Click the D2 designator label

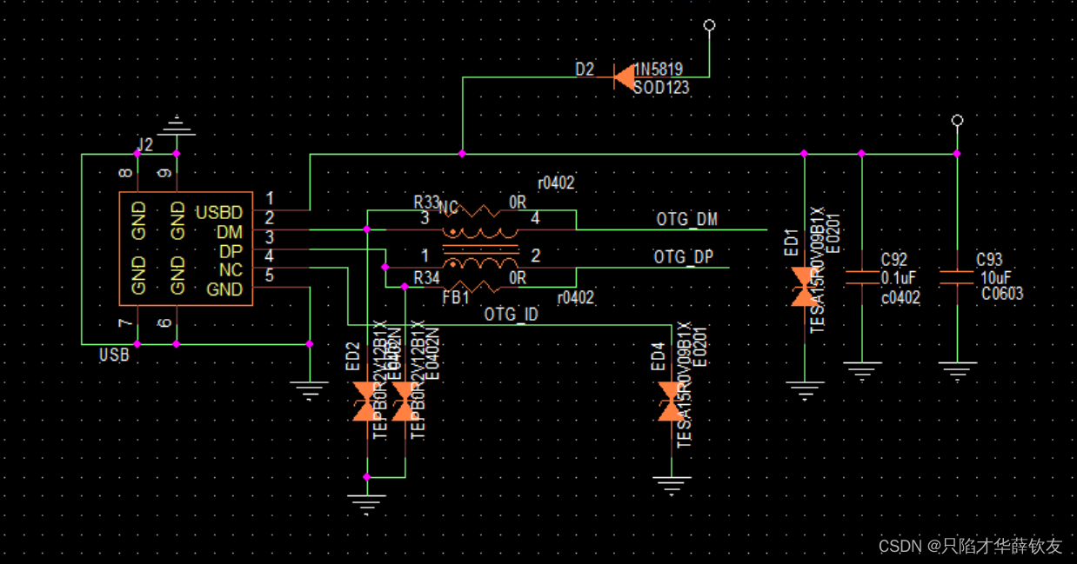[585, 69]
